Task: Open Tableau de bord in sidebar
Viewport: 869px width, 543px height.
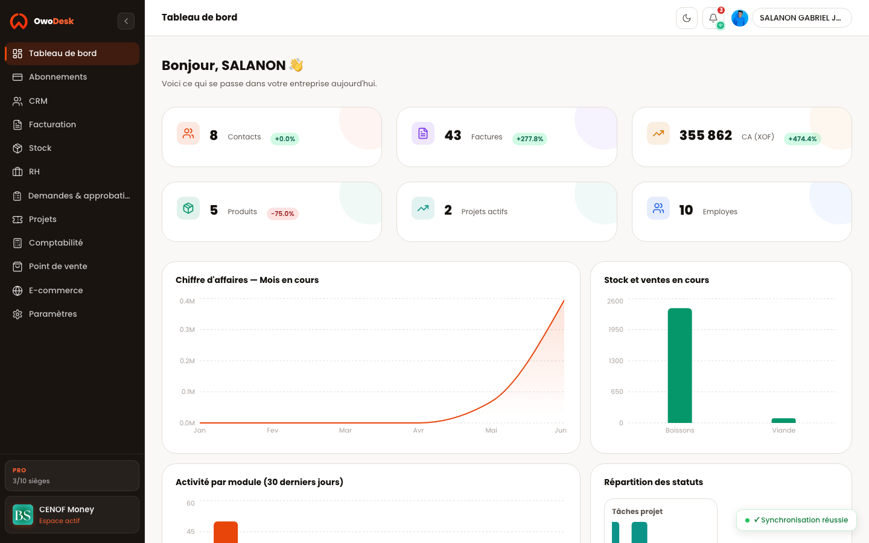Action: (72, 53)
